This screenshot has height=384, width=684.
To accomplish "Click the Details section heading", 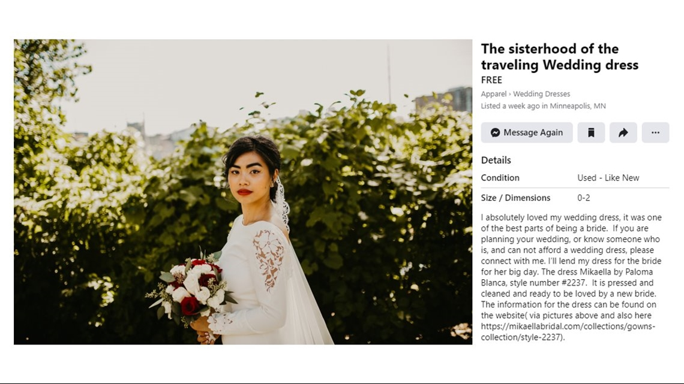I will tap(496, 160).
